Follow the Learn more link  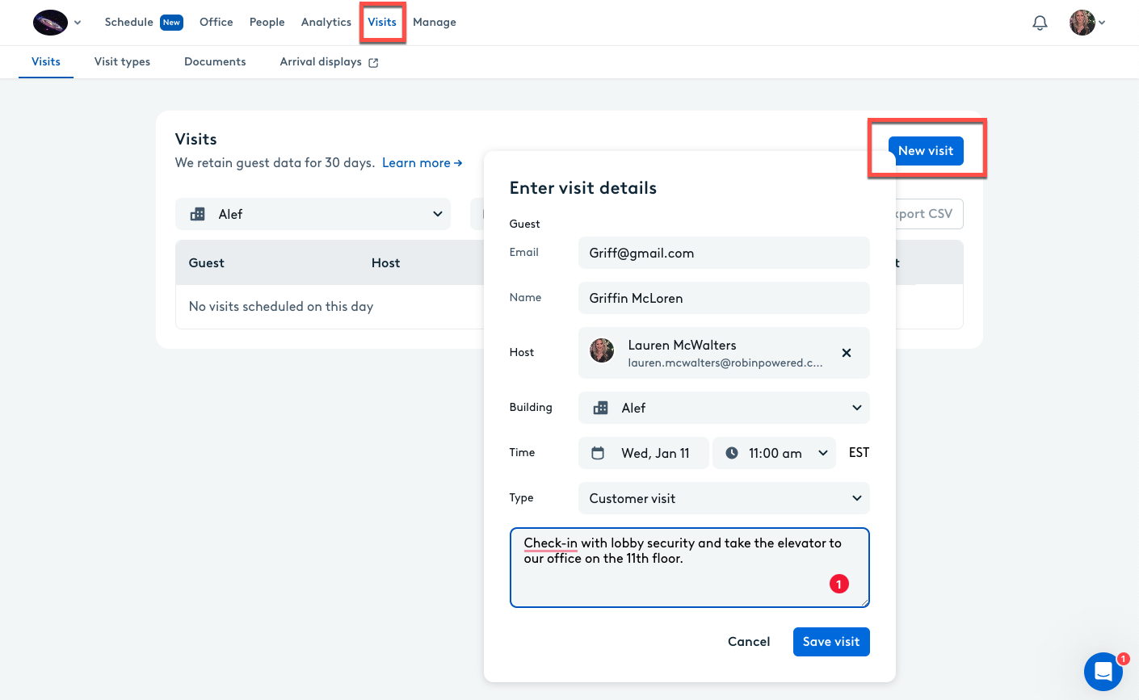pos(422,163)
